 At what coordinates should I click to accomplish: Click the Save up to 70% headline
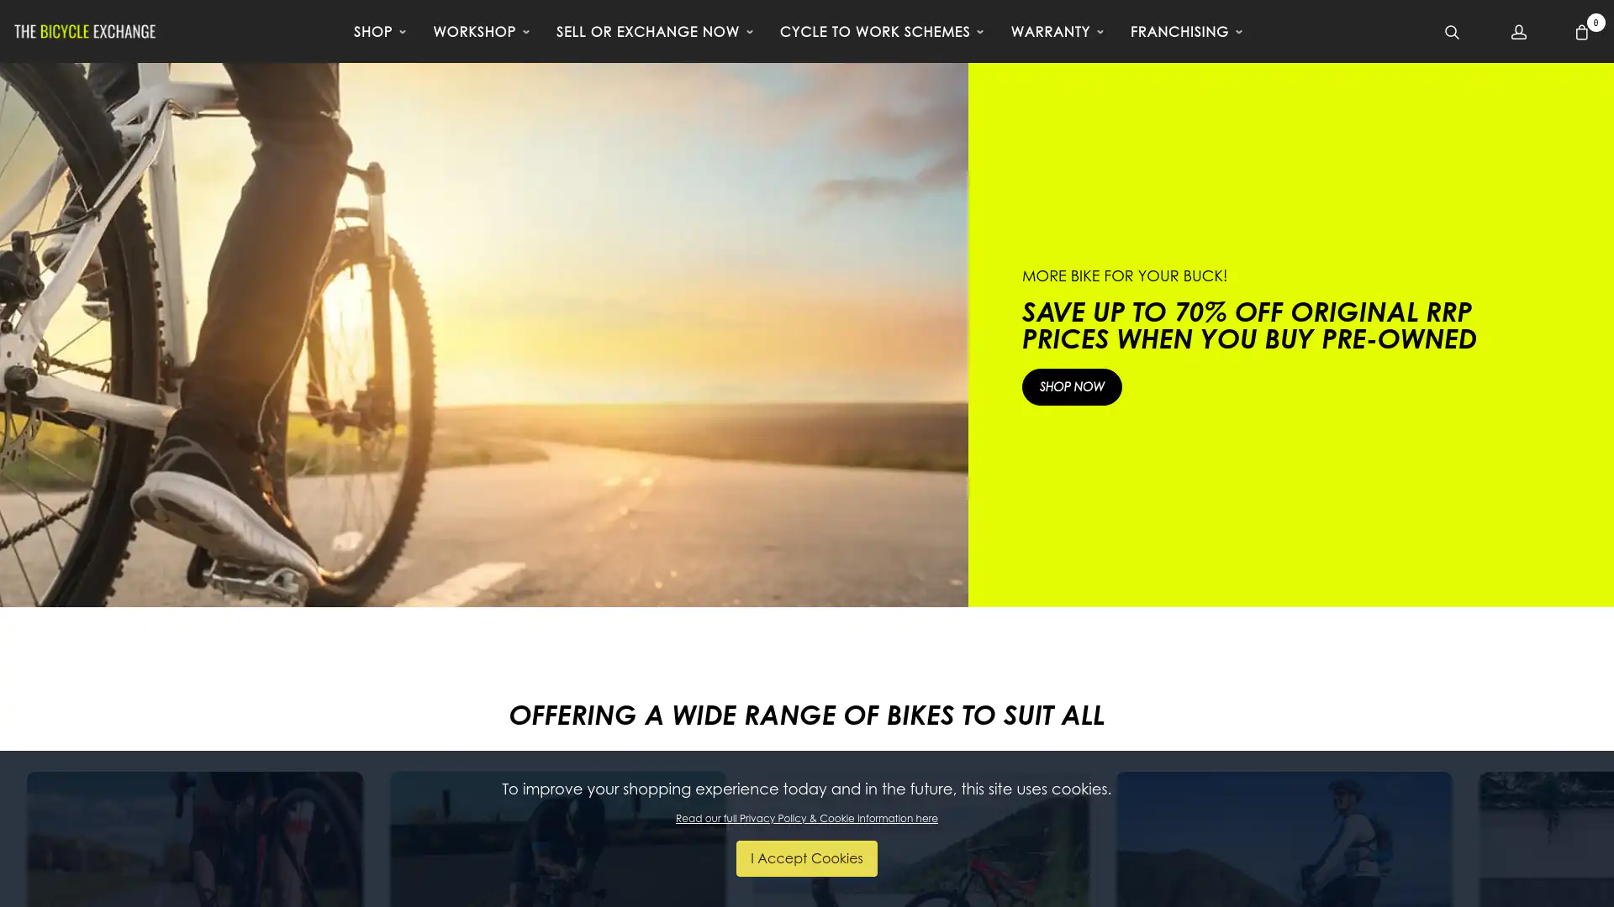point(1249,325)
